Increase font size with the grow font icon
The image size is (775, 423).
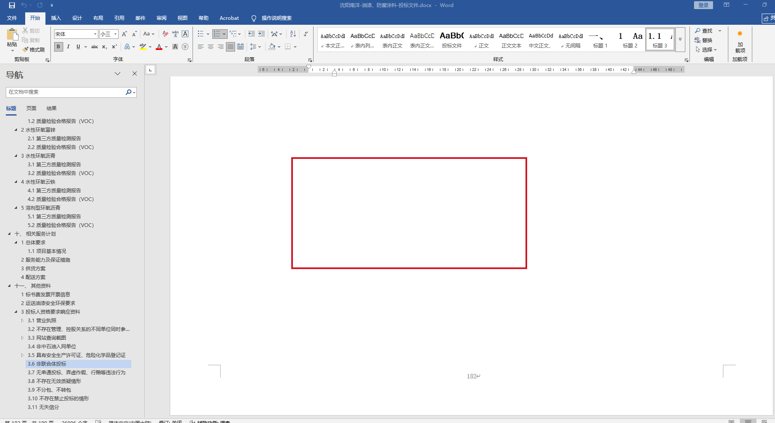click(124, 34)
